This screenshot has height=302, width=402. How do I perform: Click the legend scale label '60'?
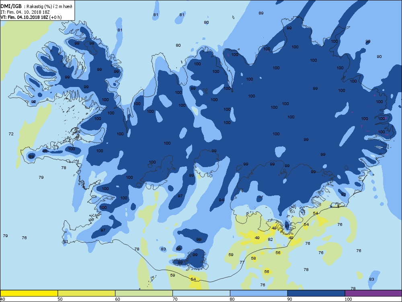point(117,299)
